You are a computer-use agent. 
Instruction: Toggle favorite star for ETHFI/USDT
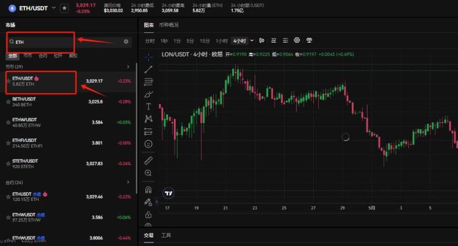pos(8,143)
